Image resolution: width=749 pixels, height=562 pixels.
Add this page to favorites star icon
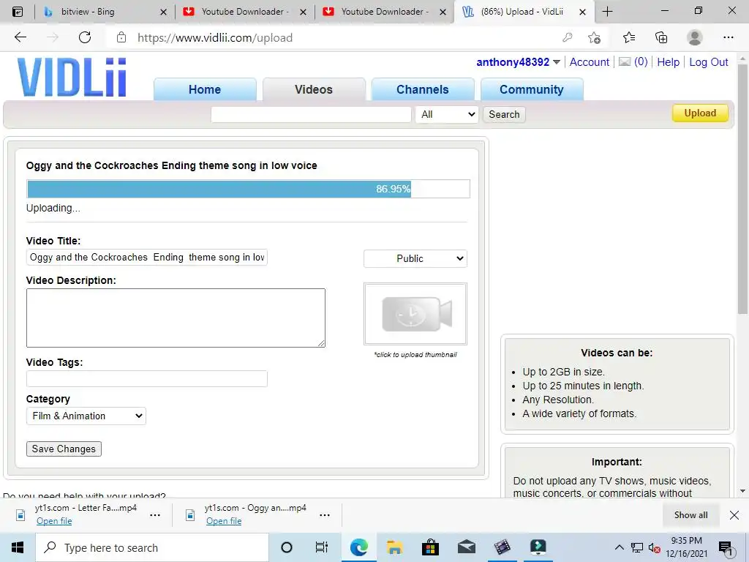point(594,37)
